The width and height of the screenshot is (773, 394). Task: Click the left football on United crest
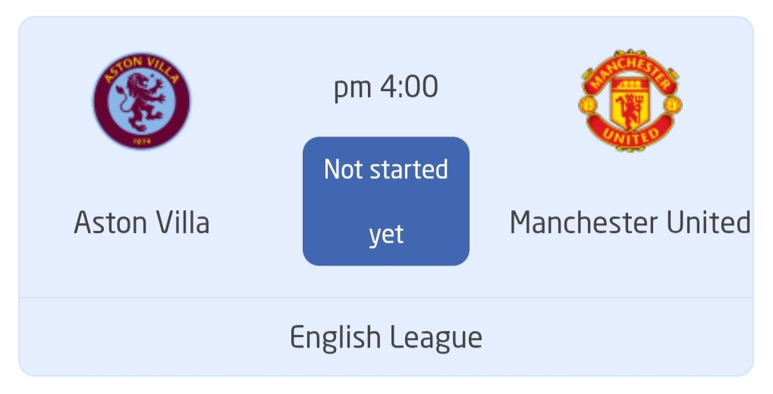pos(588,105)
